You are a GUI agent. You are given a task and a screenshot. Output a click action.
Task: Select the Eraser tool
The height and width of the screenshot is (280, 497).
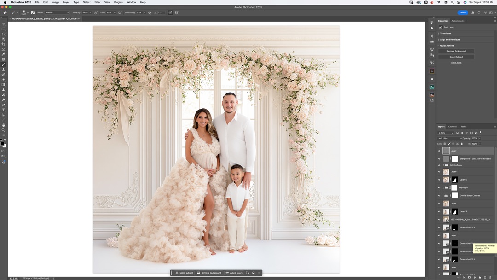pos(4,80)
